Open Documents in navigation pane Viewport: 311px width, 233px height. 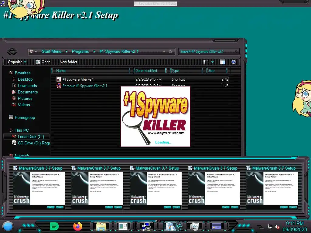(28, 92)
